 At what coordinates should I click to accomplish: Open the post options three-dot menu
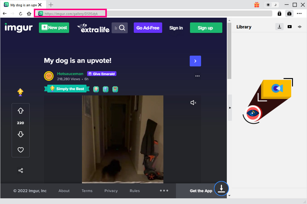(197, 76)
